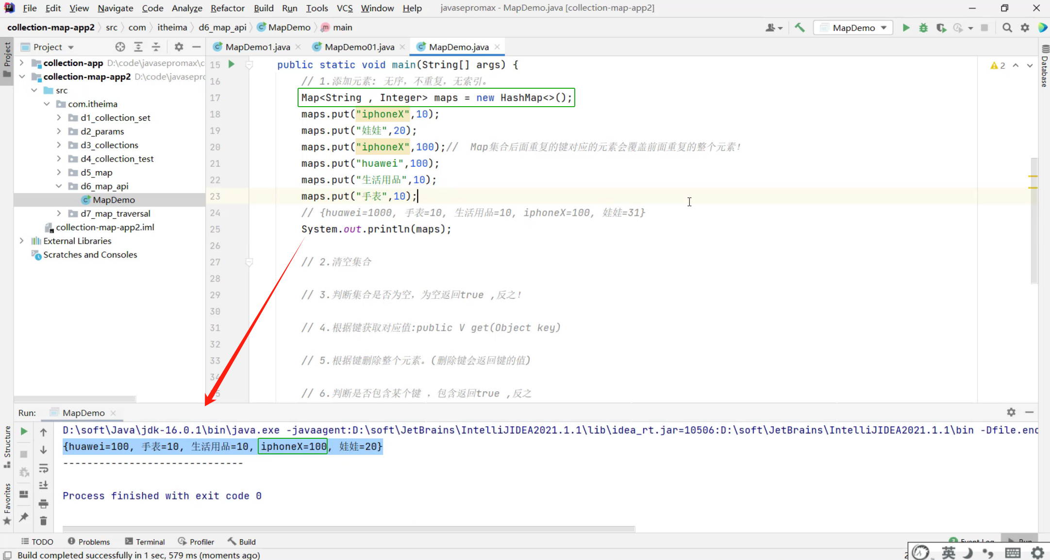Image resolution: width=1050 pixels, height=560 pixels.
Task: Toggle soft-wrap in the console output
Action: (x=43, y=468)
